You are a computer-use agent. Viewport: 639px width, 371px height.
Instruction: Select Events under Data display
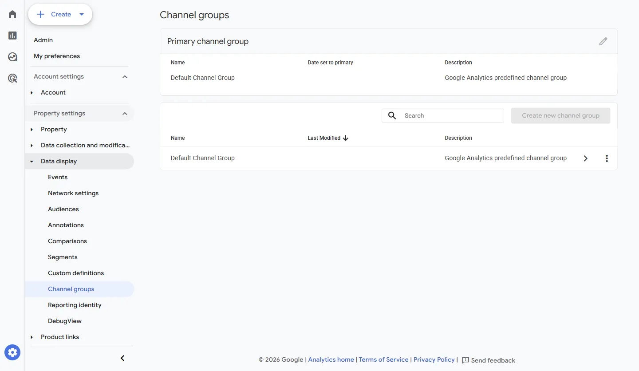point(58,177)
